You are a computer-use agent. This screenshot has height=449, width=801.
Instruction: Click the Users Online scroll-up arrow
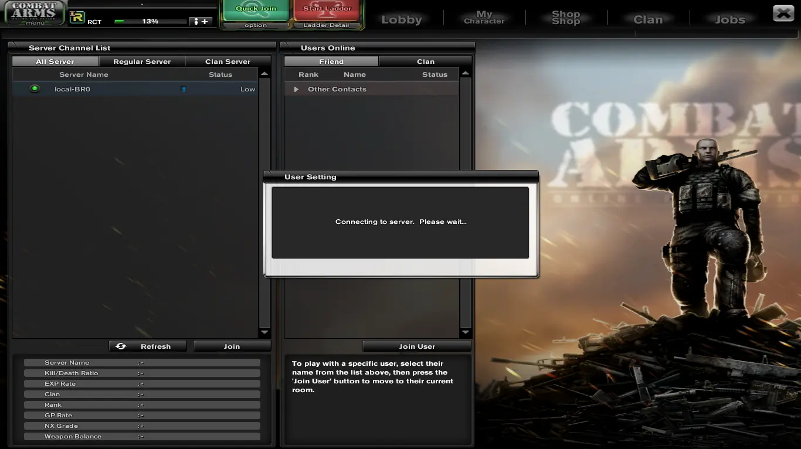point(466,74)
